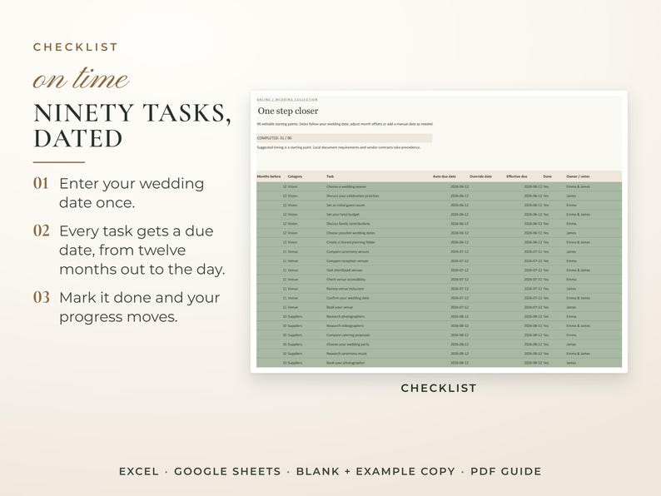Select the 'Done' column header
The height and width of the screenshot is (496, 661).
[547, 176]
